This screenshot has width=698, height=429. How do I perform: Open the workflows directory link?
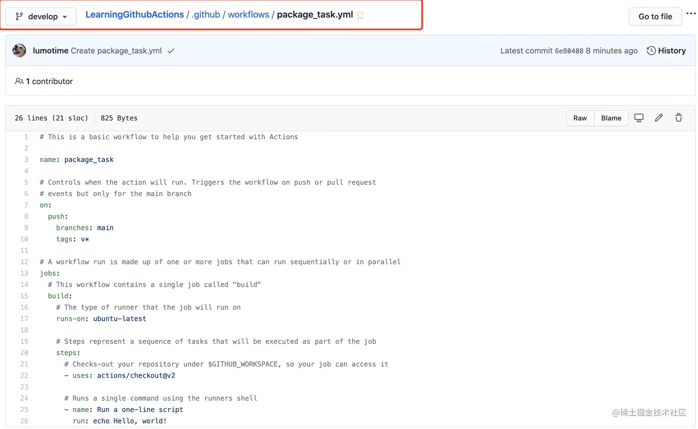pos(248,14)
